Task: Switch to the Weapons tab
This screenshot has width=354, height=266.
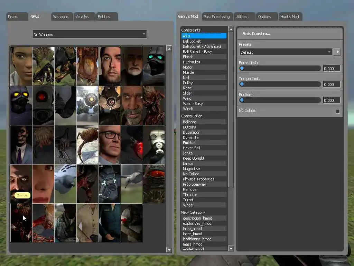Action: [62, 17]
